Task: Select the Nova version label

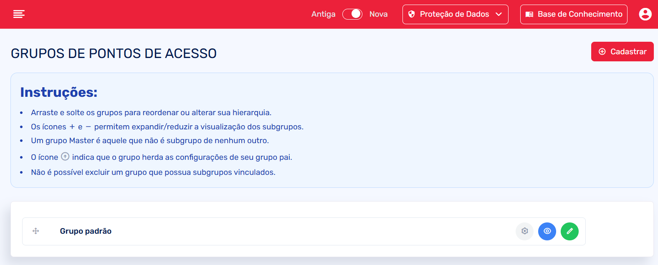Action: 378,14
